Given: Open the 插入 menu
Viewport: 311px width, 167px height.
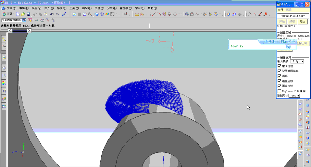Looking at the screenshot, I should [49, 8].
